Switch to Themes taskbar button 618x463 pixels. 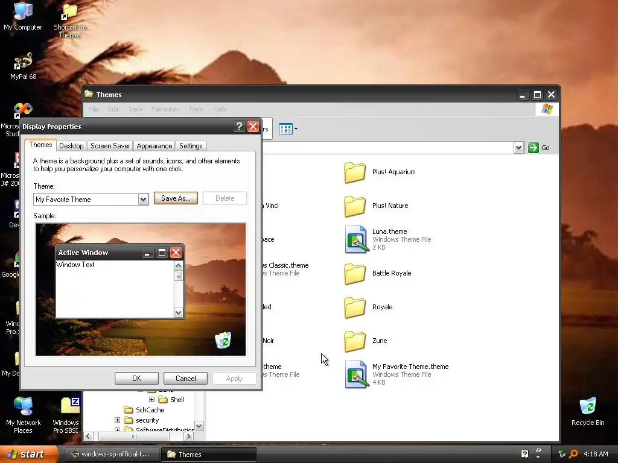tap(208, 455)
